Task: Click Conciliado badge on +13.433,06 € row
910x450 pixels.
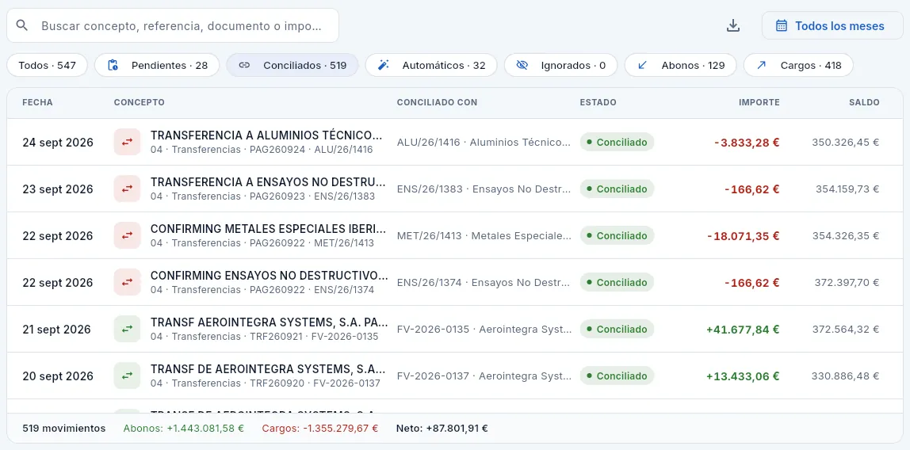Action: point(617,376)
